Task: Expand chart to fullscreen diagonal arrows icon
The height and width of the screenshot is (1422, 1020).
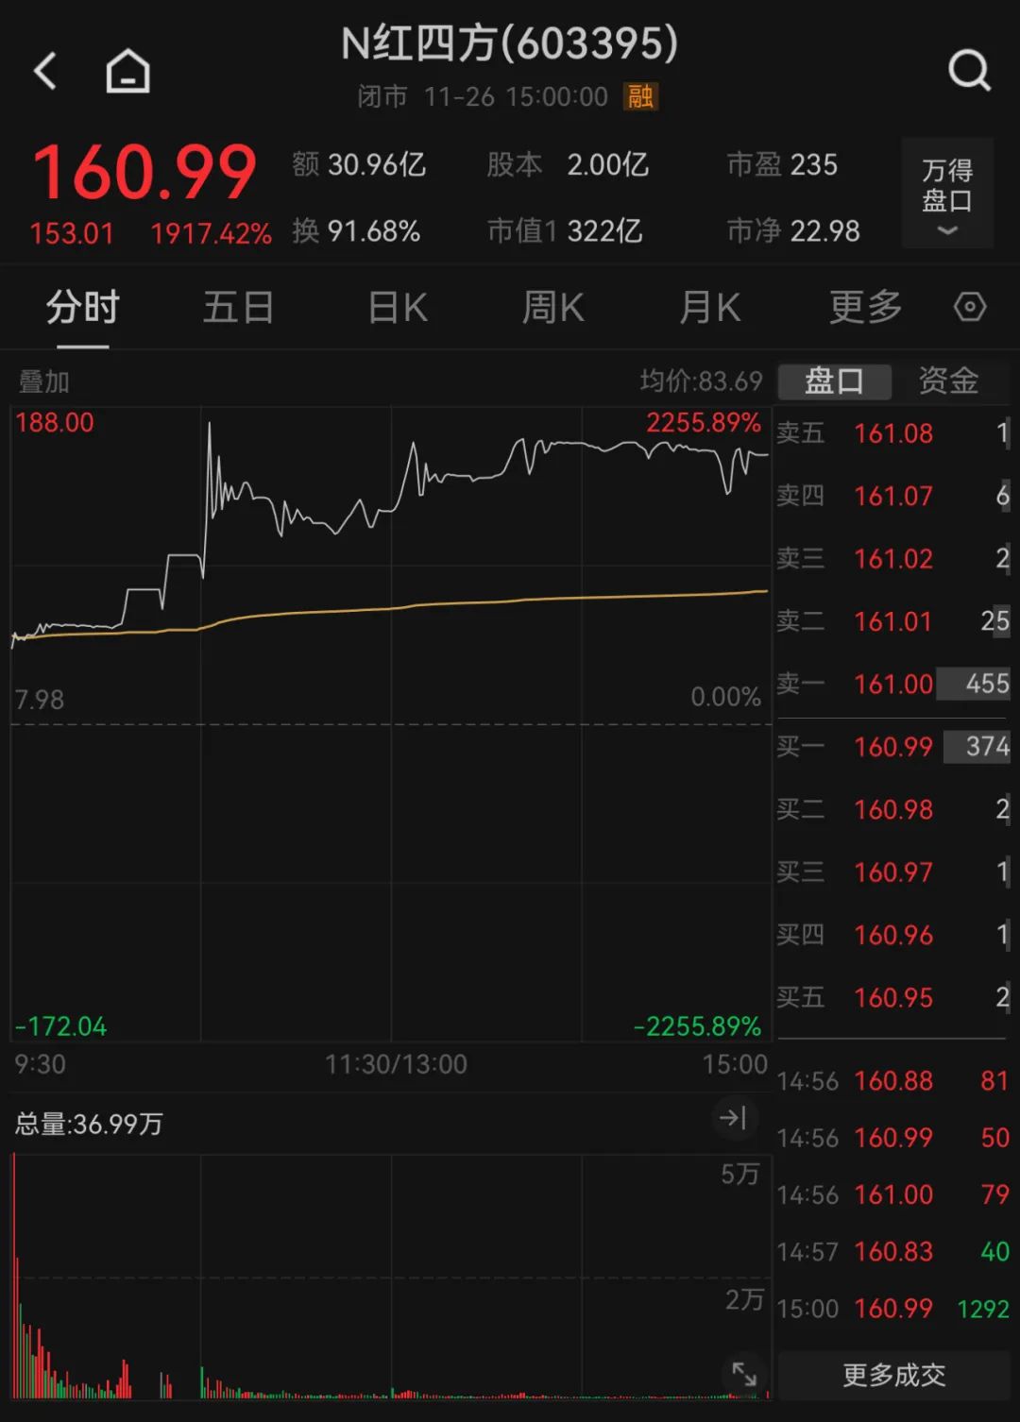Action: coord(744,1373)
